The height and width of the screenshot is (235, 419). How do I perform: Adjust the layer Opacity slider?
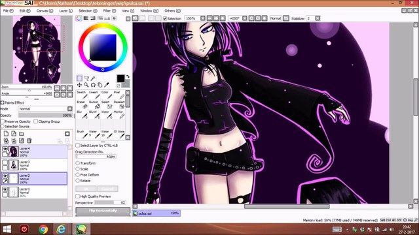tap(45, 116)
